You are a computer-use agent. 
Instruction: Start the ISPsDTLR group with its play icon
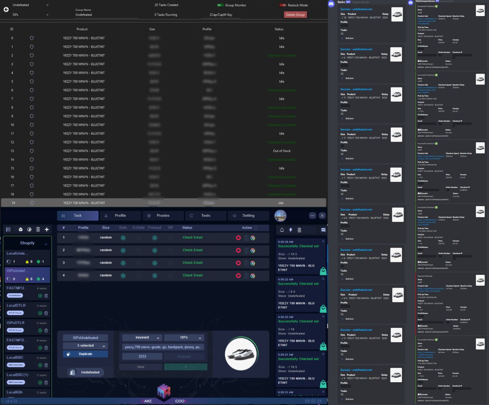pos(40,330)
